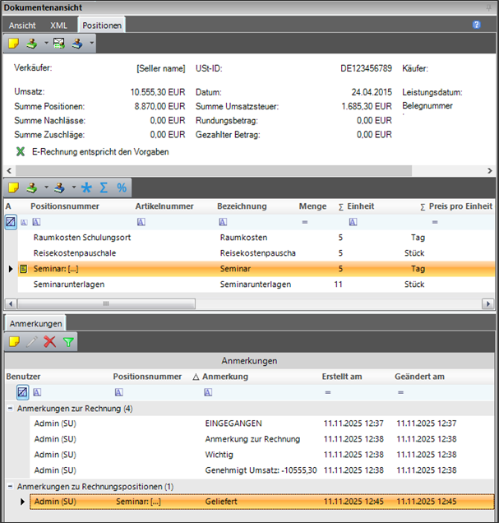Sort positions by Positionsnummer column header
Viewport: 499px width, 523px height.
coord(65,206)
